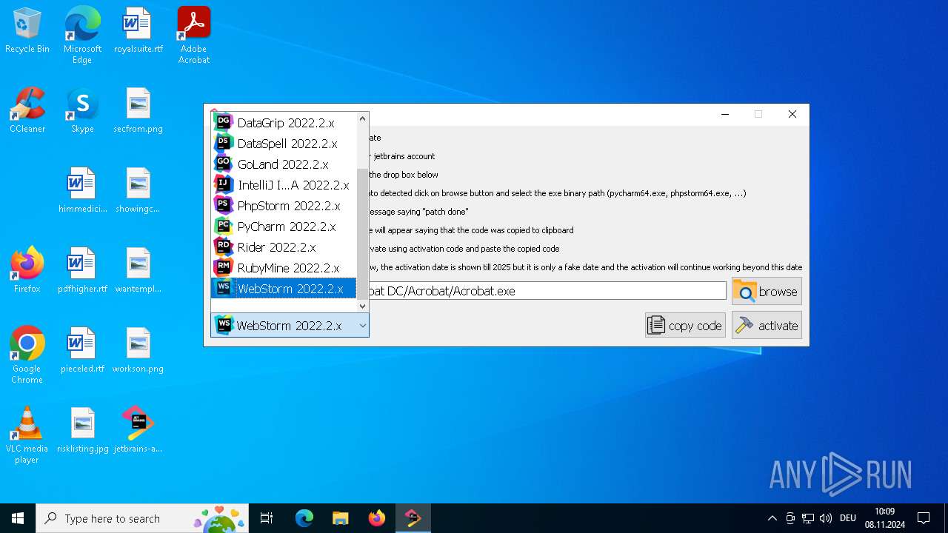Select himmedici document on desktop
This screenshot has height=533, width=948.
[82, 191]
